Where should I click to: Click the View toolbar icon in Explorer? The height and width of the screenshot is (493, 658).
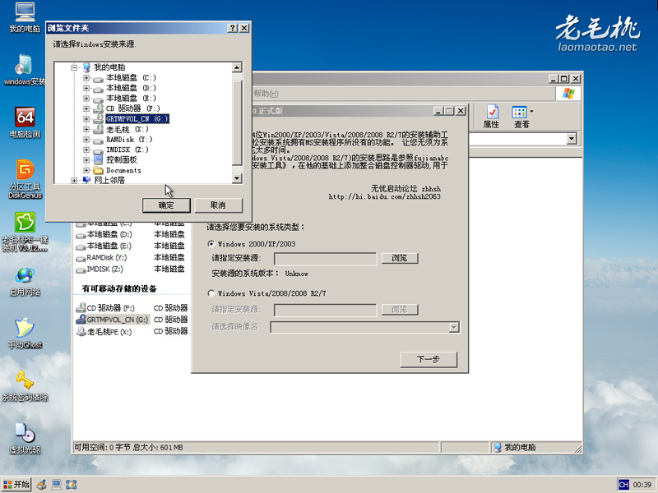(x=520, y=116)
